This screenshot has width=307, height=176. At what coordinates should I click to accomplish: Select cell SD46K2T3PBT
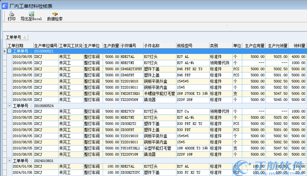(x=132, y=69)
